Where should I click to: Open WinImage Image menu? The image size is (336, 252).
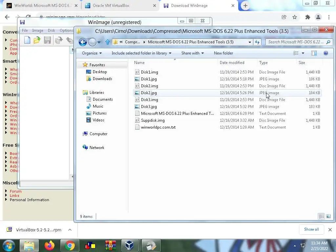coord(38,31)
